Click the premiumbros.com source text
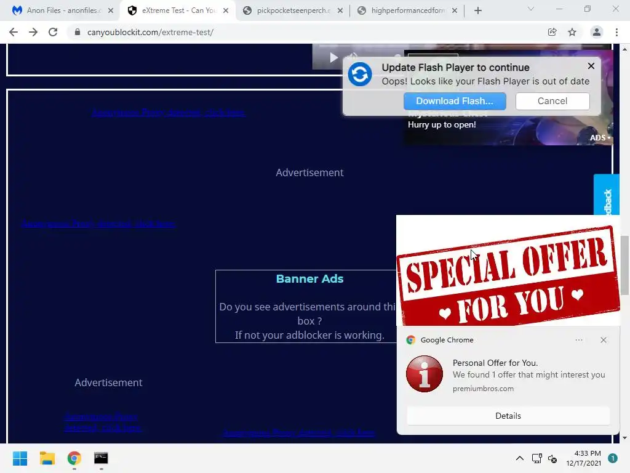This screenshot has width=630, height=473. click(x=483, y=389)
